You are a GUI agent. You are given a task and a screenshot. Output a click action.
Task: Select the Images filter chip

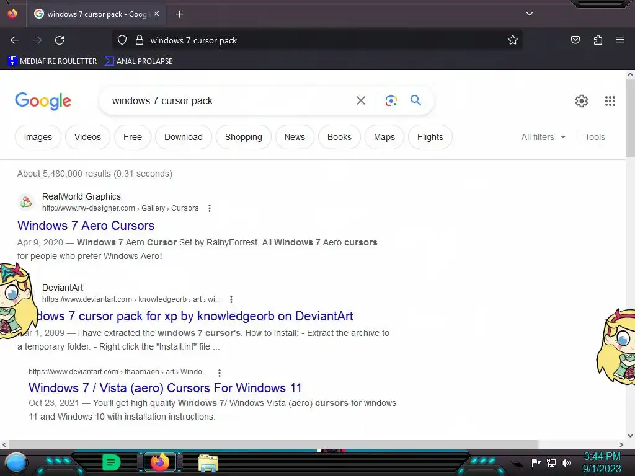38,137
